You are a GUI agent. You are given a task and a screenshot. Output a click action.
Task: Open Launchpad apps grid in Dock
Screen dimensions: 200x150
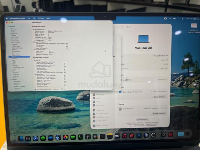click(x=28, y=138)
